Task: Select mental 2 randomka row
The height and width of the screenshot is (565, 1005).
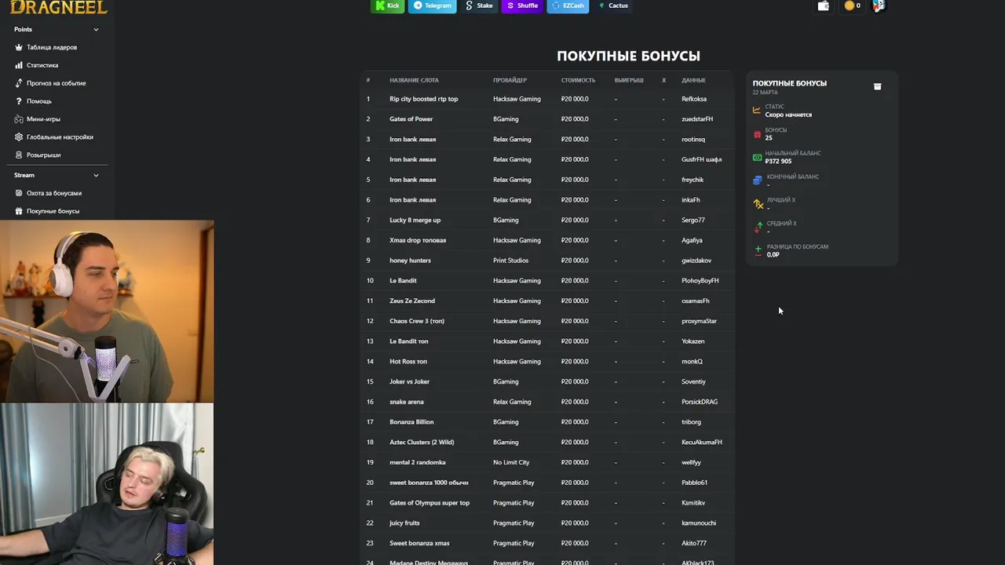Action: point(548,462)
